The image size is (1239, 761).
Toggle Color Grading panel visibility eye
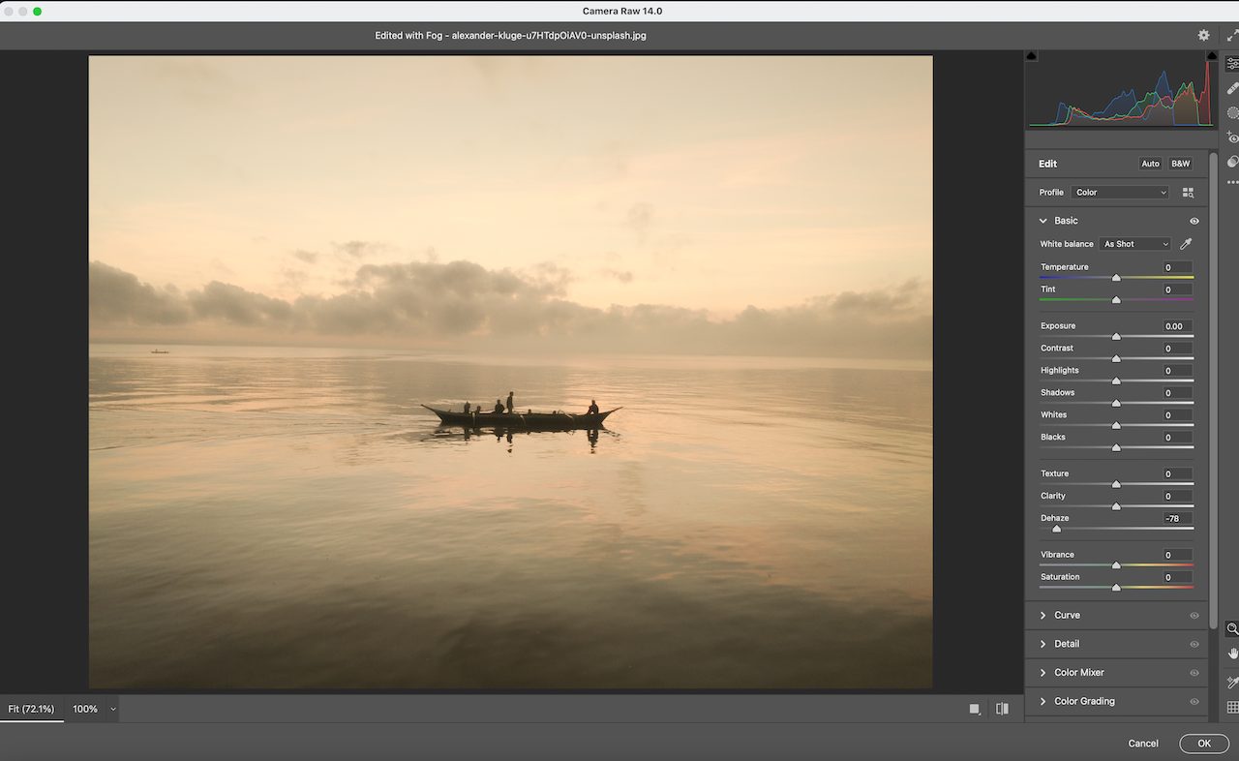click(1194, 701)
